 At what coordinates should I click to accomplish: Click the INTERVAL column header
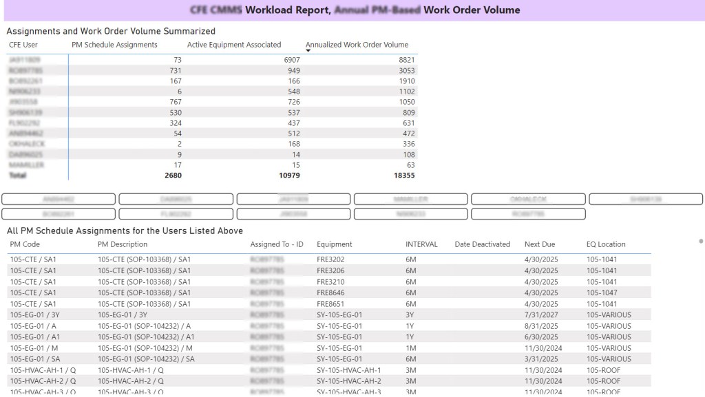[421, 244]
